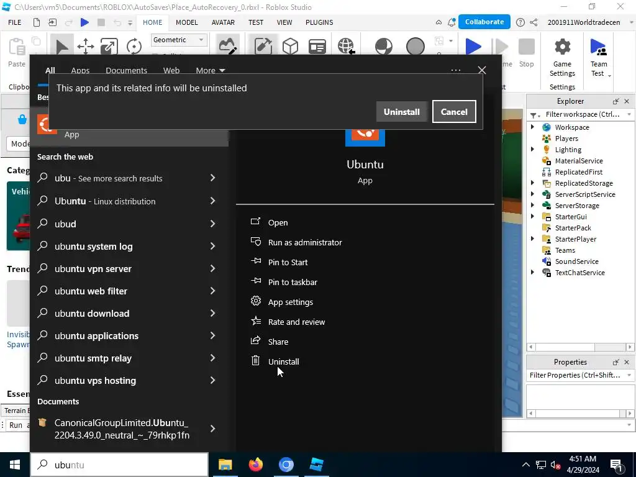
Task: Click the Import 3D globe icon
Action: pos(346,46)
